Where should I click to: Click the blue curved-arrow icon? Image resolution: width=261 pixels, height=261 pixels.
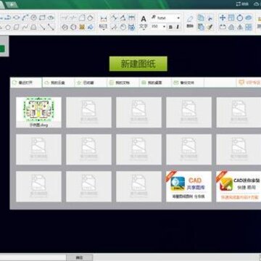point(91,27)
